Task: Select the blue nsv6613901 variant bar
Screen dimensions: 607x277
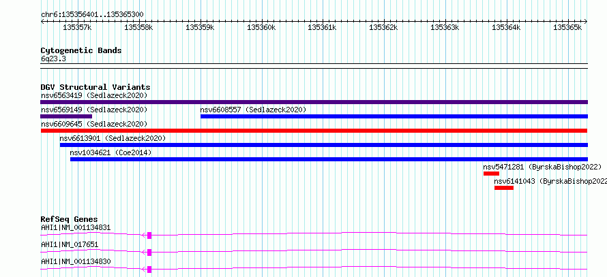Action: 324,145
